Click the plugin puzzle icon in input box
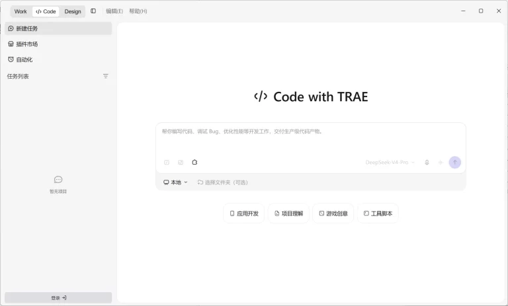508x306 pixels. tap(194, 162)
